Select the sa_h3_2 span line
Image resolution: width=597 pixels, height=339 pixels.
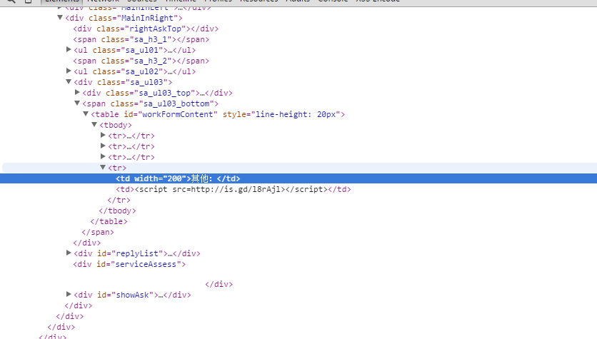(x=141, y=61)
